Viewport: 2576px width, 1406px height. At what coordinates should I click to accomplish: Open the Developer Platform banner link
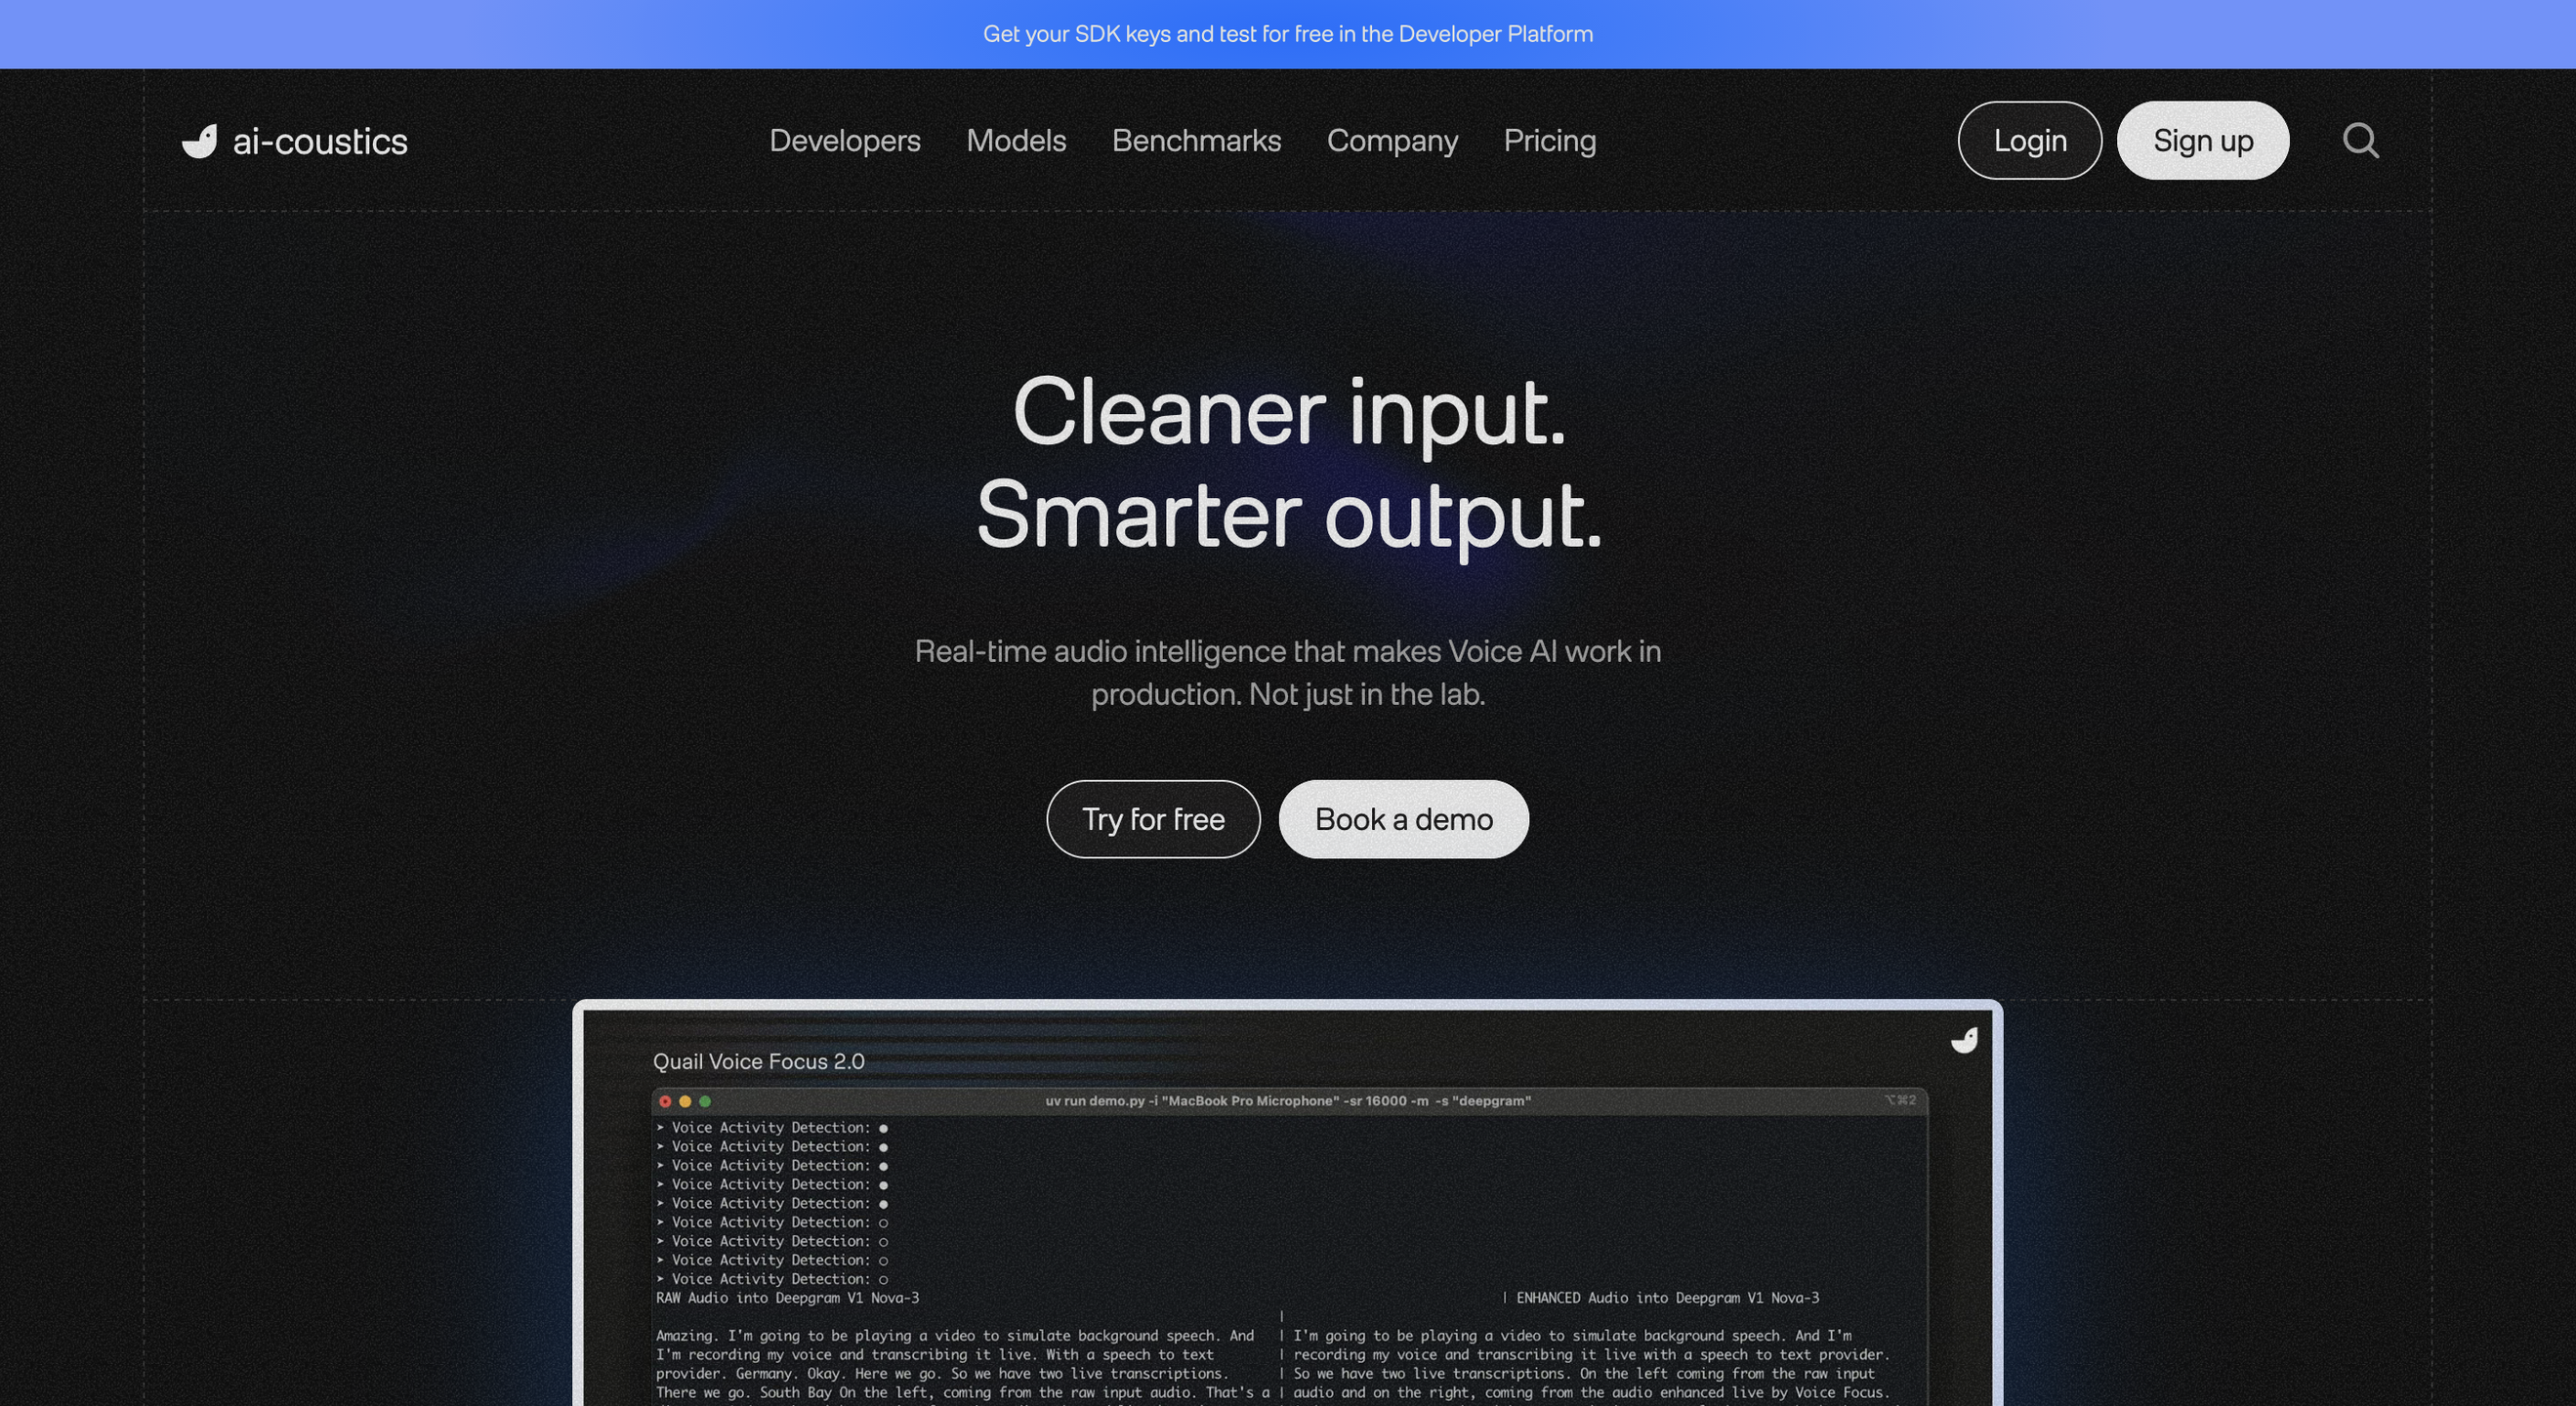[x=1288, y=34]
